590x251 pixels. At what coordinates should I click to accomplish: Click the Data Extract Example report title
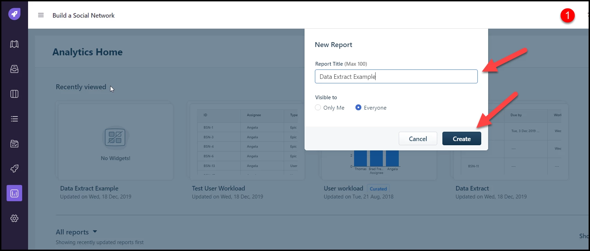point(89,188)
